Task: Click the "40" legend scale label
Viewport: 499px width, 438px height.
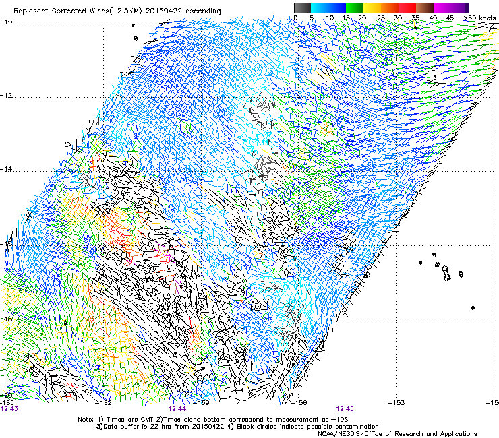Action: (433, 18)
